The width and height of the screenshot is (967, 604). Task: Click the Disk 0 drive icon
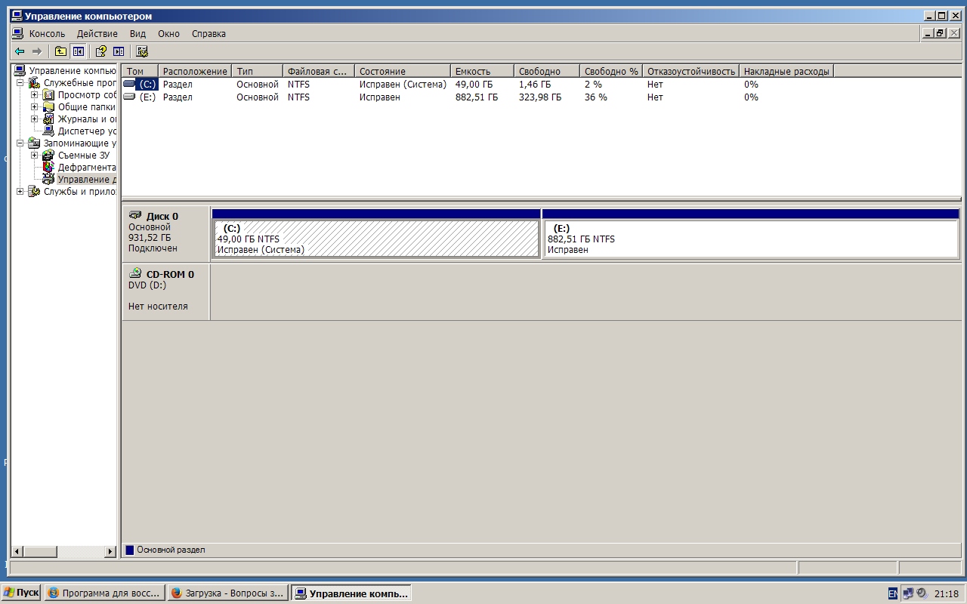(135, 216)
